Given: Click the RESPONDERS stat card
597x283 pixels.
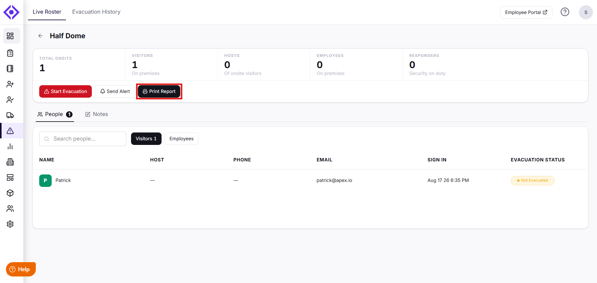Looking at the screenshot, I should click(495, 64).
